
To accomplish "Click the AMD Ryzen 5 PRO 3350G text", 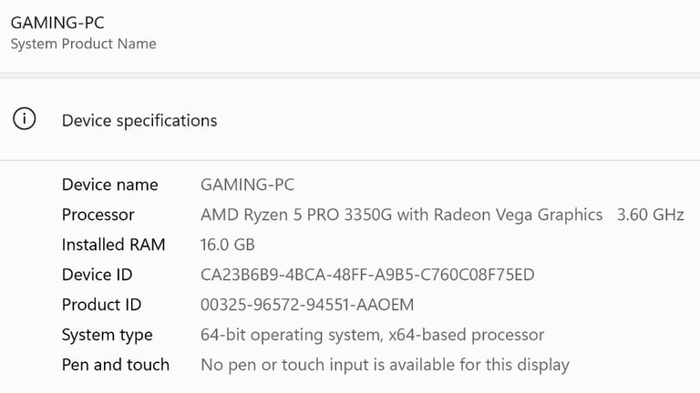I will [x=296, y=215].
